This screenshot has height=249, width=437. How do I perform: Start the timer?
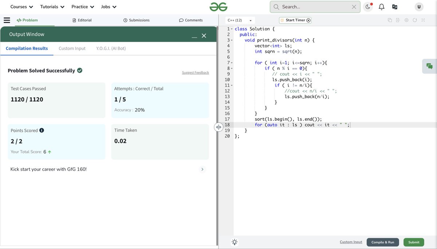[x=295, y=20]
